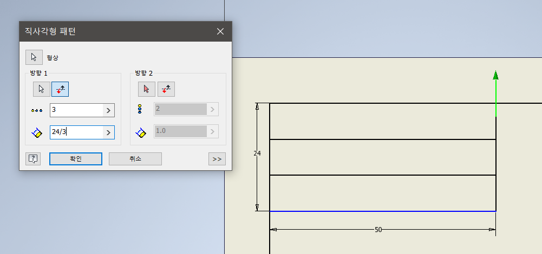Select the blue highlighted sketch line
This screenshot has height=254, width=542.
click(383, 211)
